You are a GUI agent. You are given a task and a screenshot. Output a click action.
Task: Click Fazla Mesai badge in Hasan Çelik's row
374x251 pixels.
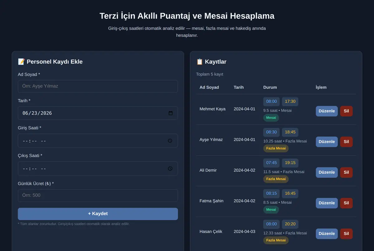(276, 240)
